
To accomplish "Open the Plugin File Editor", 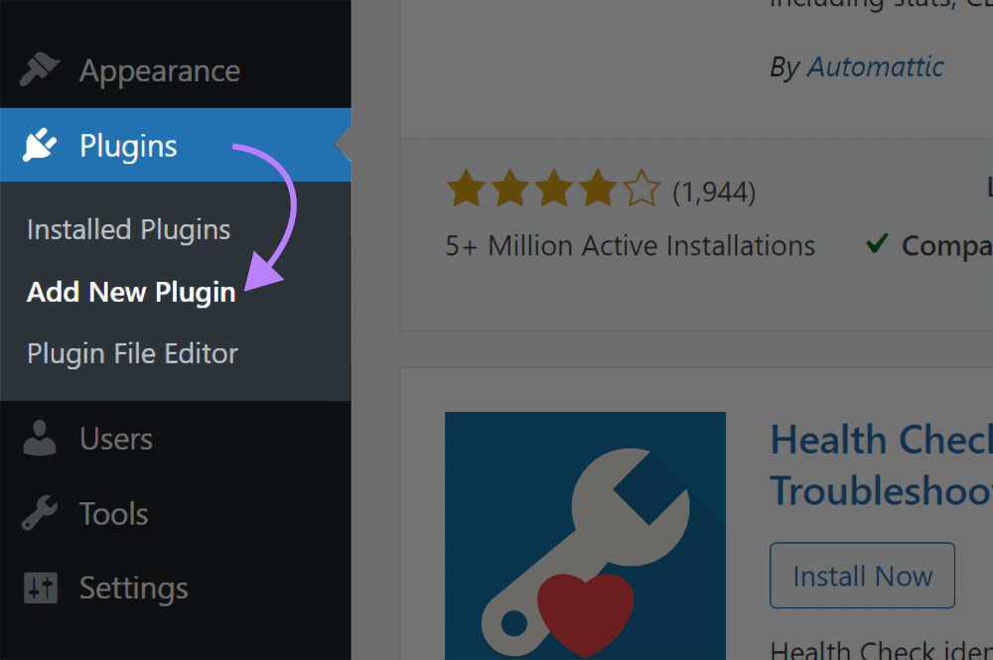I will (x=132, y=353).
